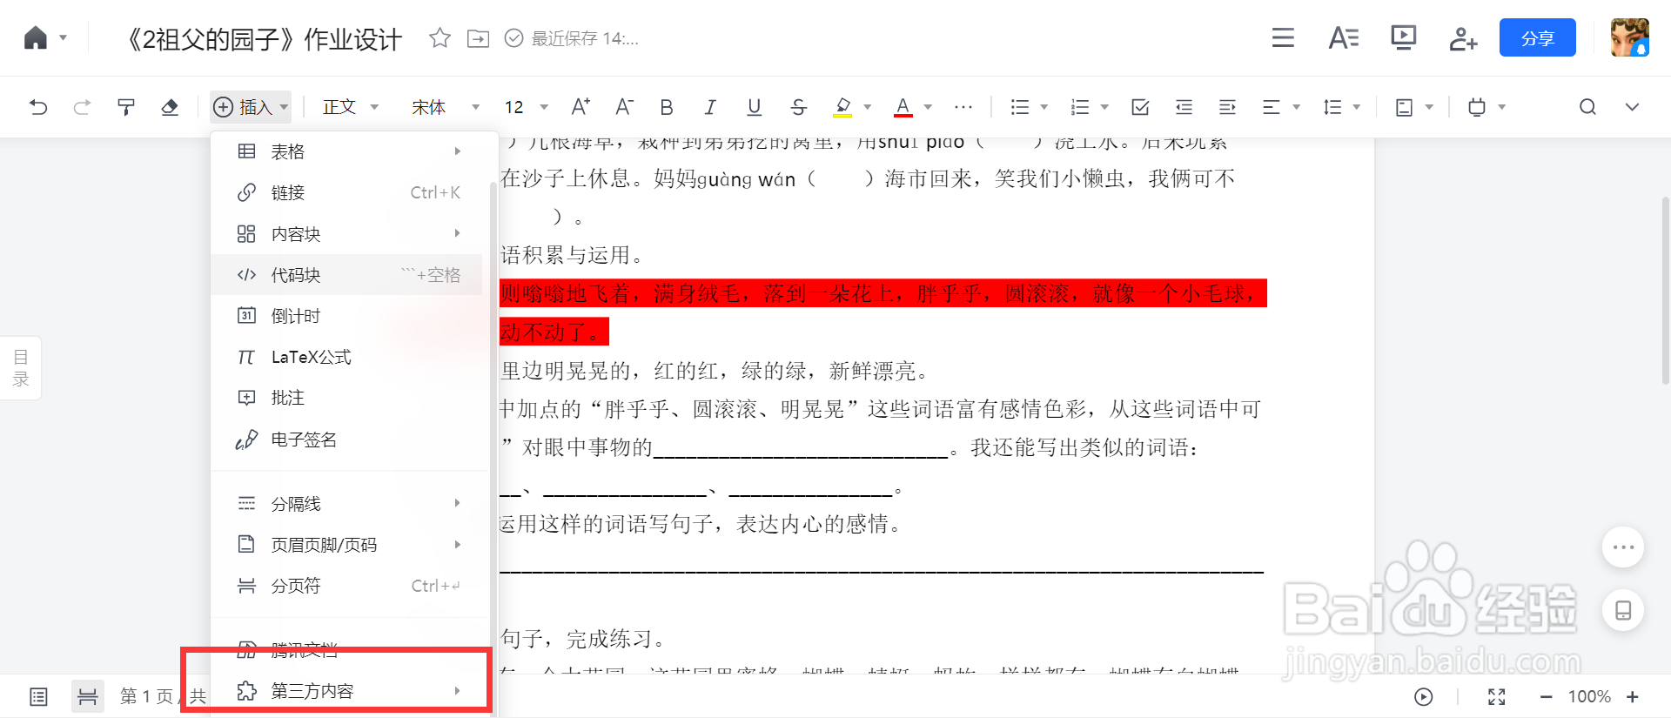1671x718 pixels.
Task: Open the font size 12 dropdown
Action: pyautogui.click(x=526, y=107)
